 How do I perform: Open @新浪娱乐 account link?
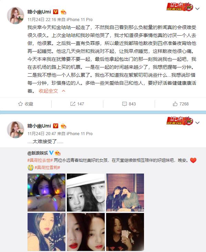[38, 153]
